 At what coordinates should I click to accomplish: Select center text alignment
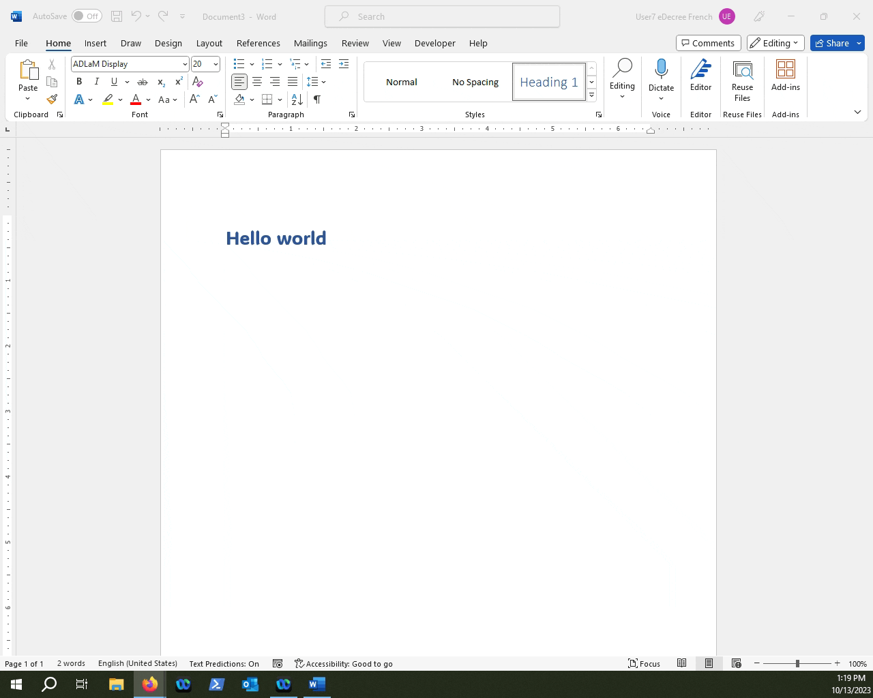[257, 81]
